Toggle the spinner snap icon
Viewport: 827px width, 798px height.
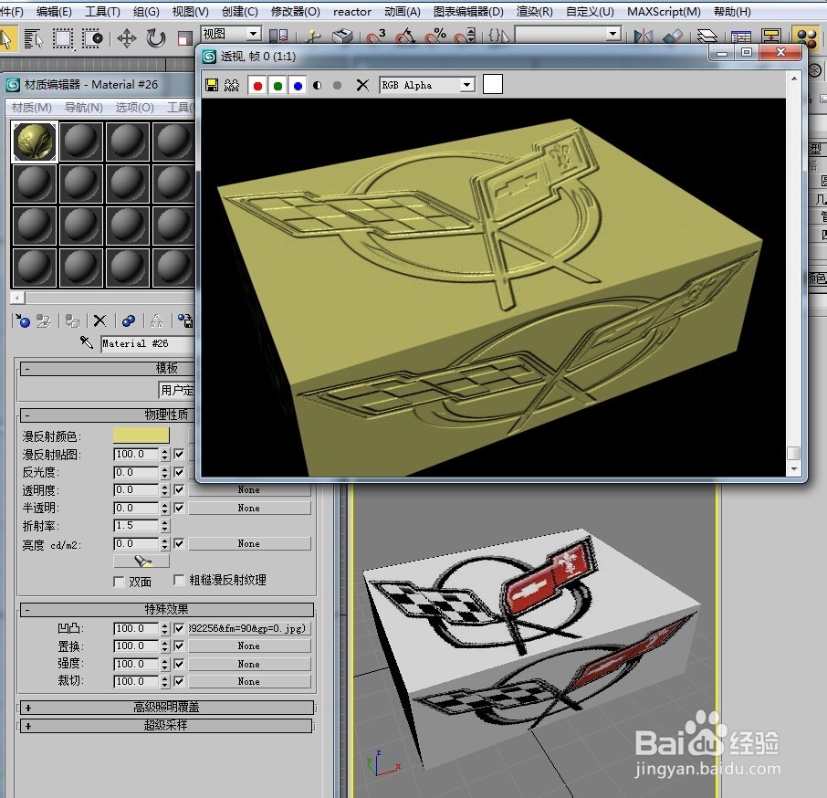click(x=466, y=37)
